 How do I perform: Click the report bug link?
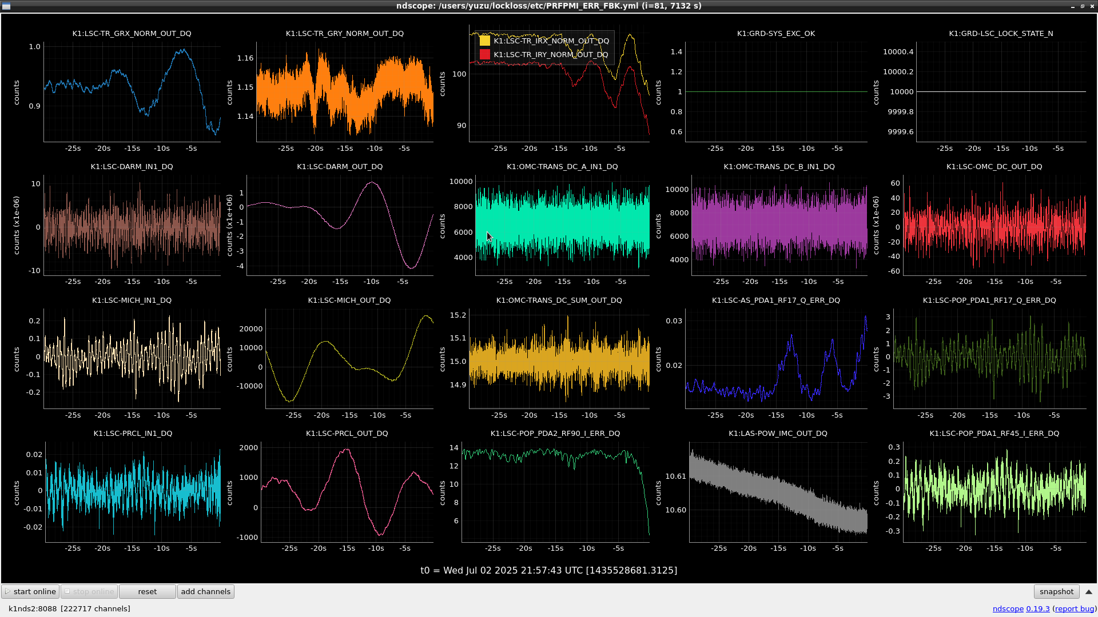pos(1073,608)
